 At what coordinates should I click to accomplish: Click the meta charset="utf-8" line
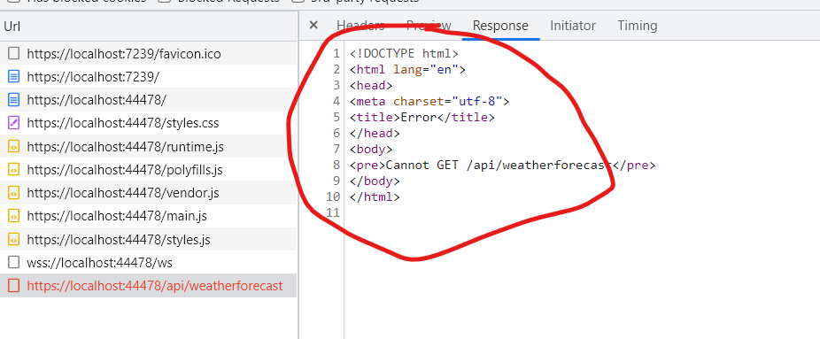pyautogui.click(x=429, y=101)
